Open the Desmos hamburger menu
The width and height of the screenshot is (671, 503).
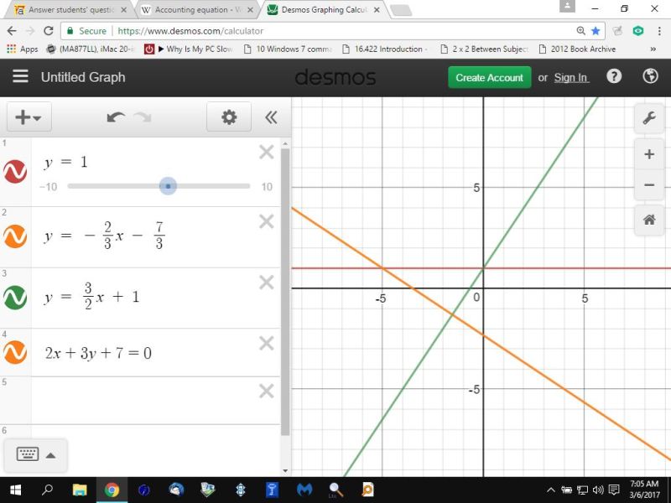pyautogui.click(x=20, y=77)
